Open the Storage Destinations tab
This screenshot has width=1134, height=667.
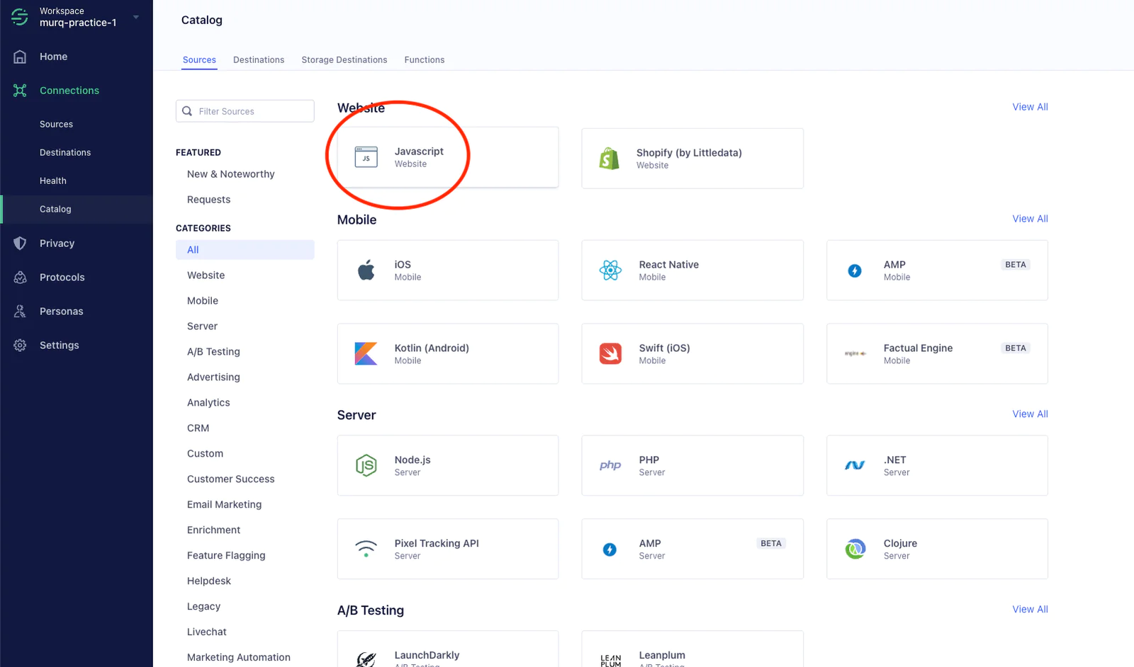344,60
